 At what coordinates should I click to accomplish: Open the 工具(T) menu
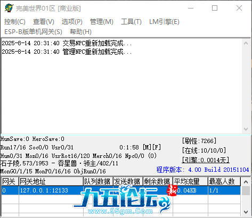click(131, 22)
